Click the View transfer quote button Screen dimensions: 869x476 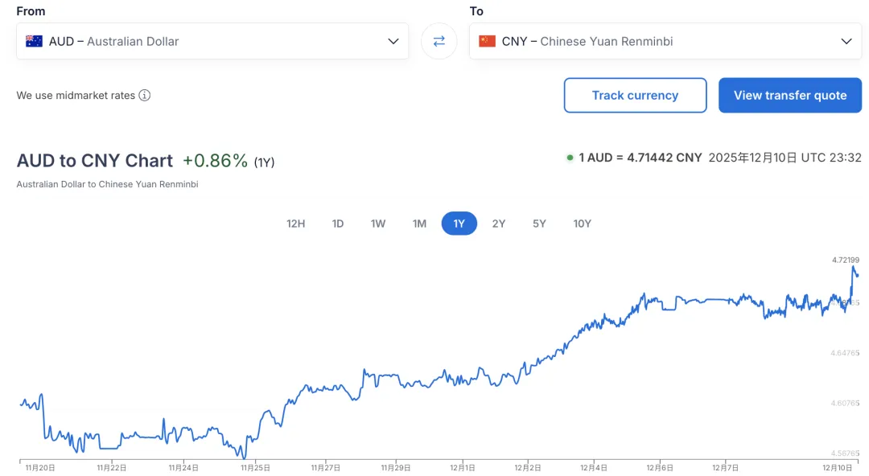tap(789, 95)
